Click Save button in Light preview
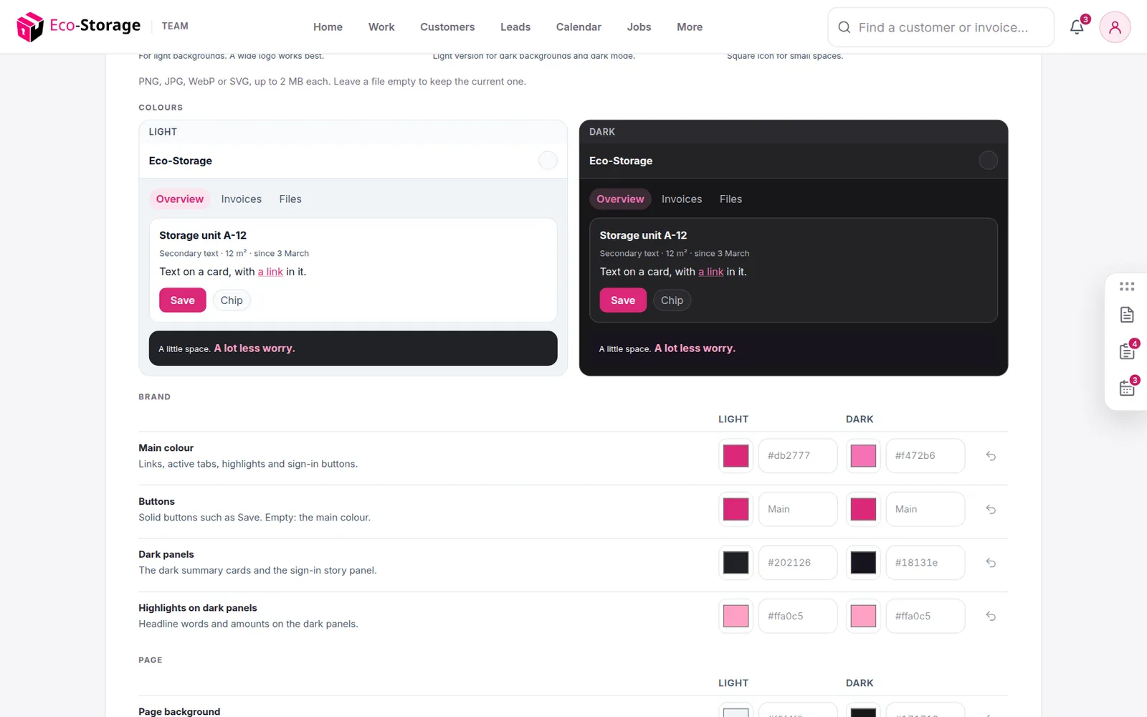The image size is (1147, 717). 183,300
